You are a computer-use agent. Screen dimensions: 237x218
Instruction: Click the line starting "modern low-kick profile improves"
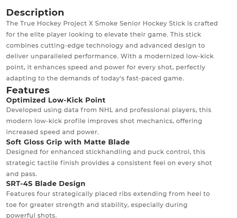[103, 121]
